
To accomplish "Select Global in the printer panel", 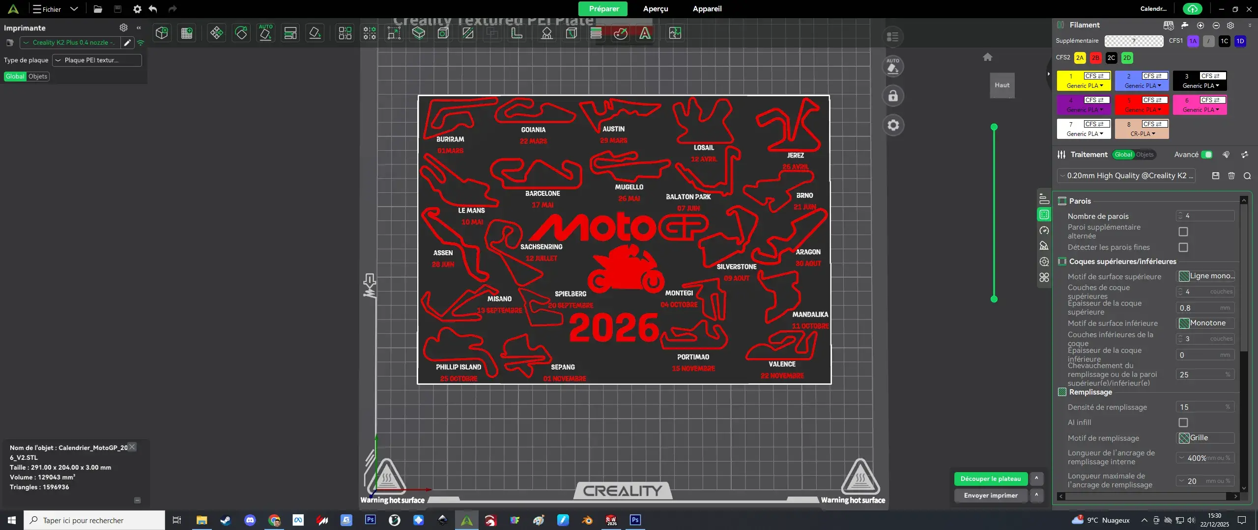I will tap(15, 76).
